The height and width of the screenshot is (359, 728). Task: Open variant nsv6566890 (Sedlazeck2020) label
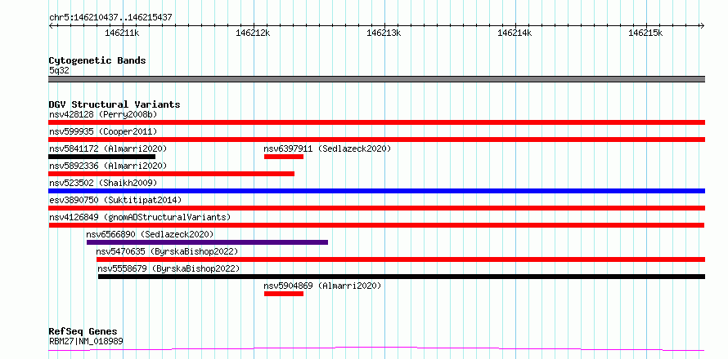point(150,234)
